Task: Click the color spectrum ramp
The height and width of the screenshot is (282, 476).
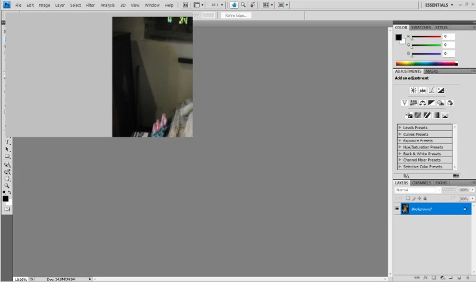Action: pyautogui.click(x=426, y=63)
